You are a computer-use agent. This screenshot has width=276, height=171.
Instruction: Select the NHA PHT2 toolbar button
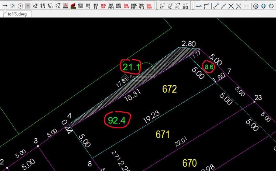pos(119,6)
